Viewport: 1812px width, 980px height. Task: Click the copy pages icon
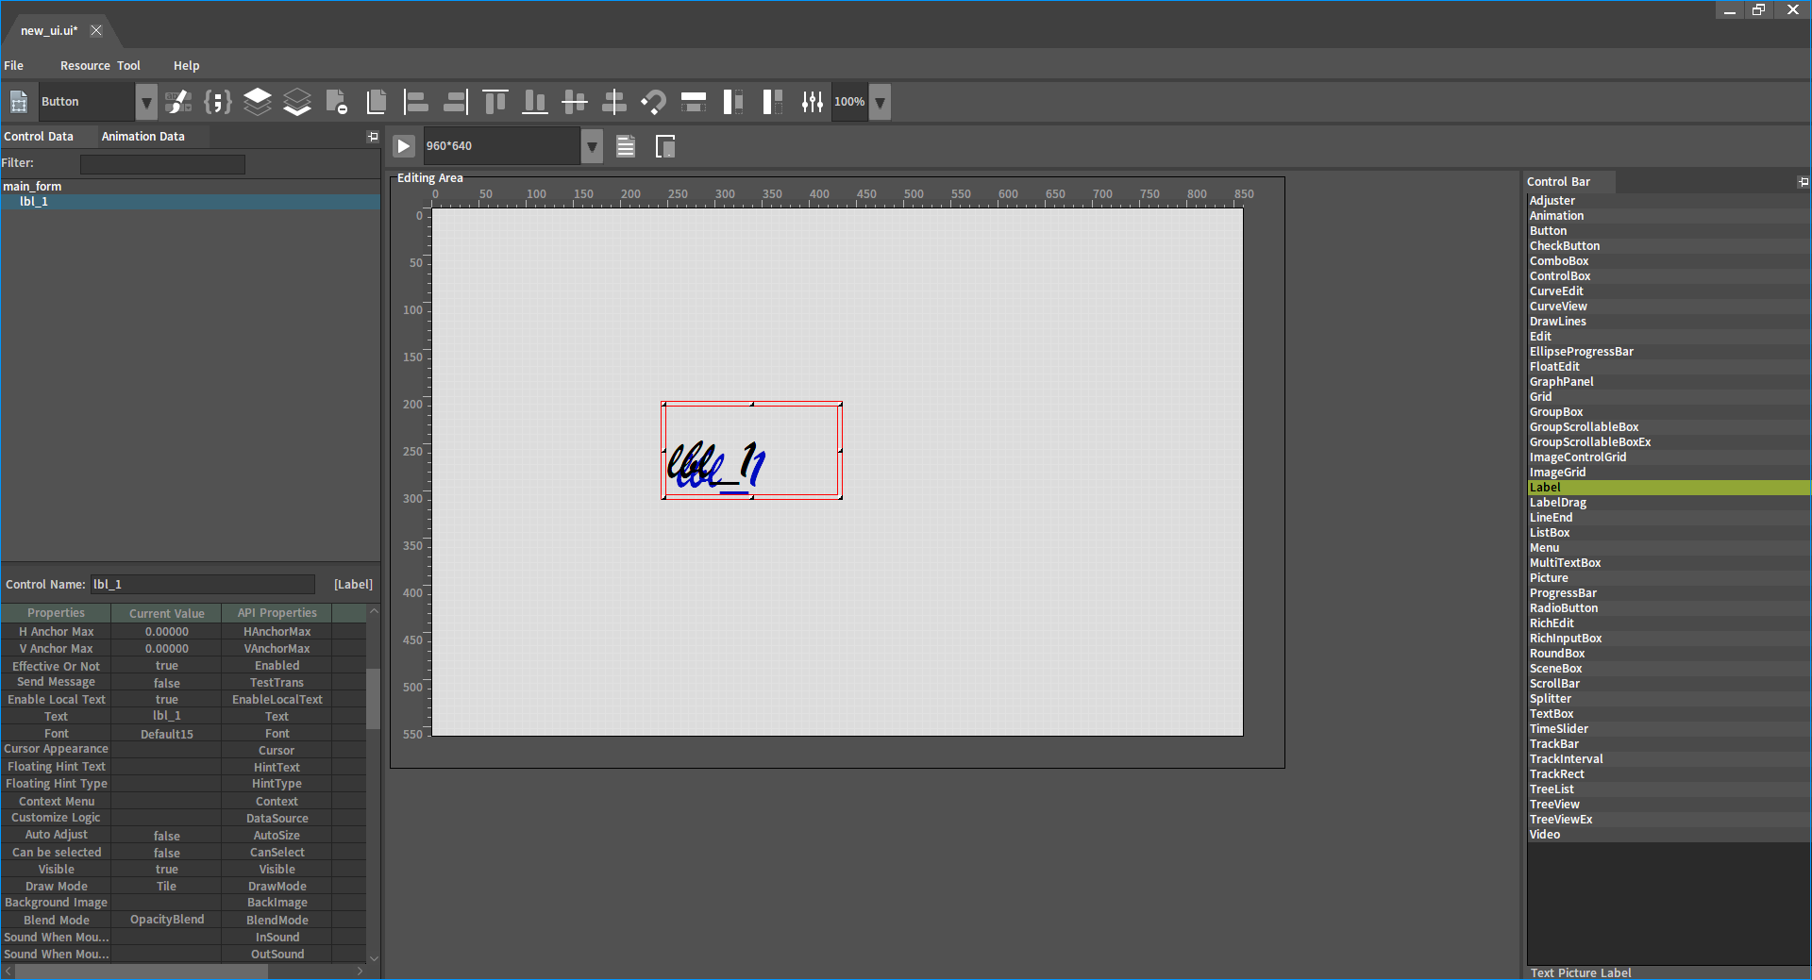(x=377, y=102)
